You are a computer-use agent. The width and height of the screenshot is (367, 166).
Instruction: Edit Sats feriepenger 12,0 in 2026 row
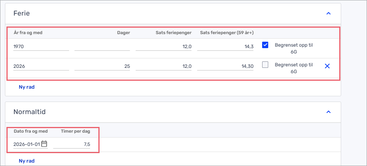163,66
